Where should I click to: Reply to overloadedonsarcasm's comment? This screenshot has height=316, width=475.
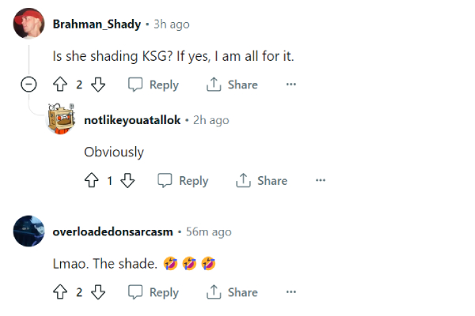154,292
